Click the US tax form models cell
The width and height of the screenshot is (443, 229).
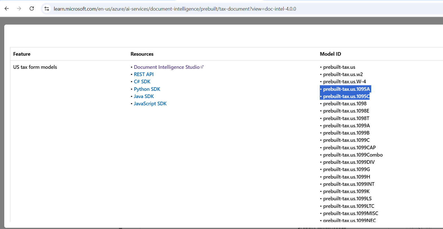pos(35,67)
